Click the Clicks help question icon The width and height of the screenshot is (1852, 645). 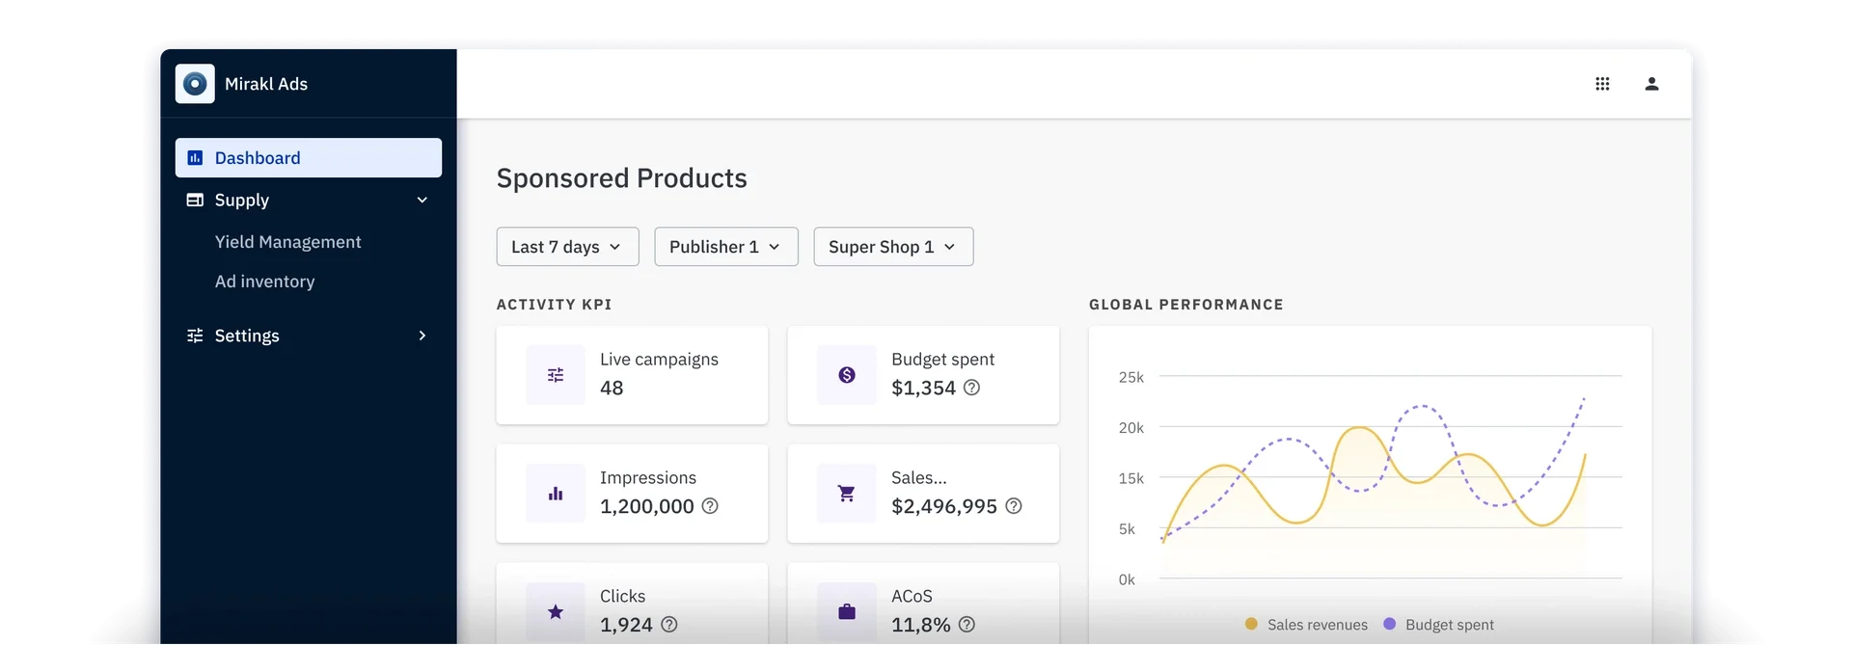[x=668, y=625]
